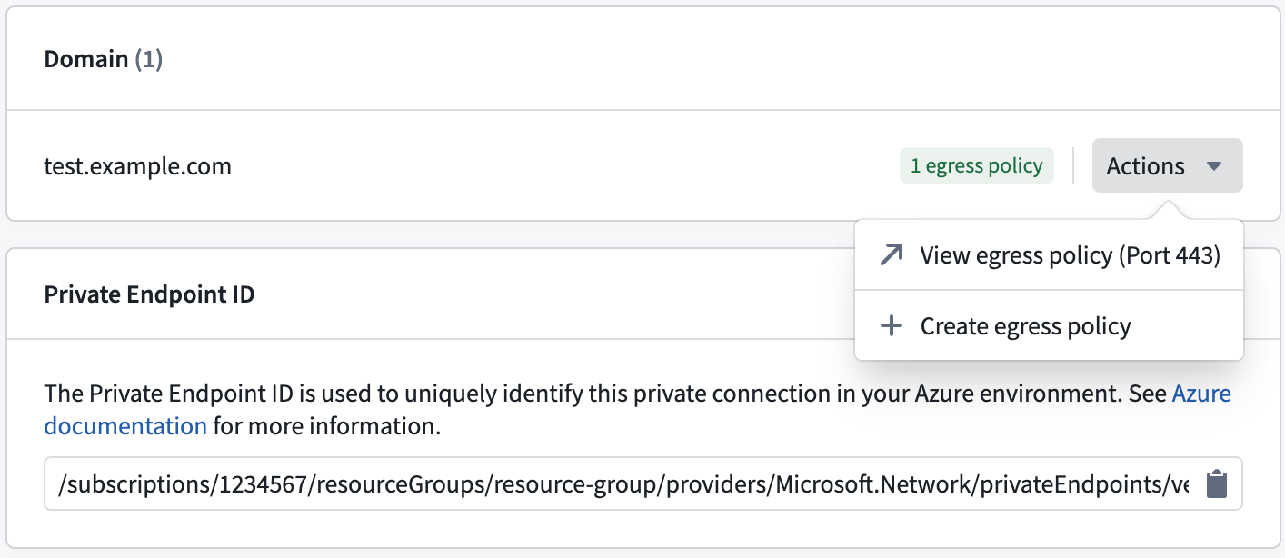Viewport: 1285px width, 558px height.
Task: Click the Actions chevron arrow
Action: click(x=1216, y=165)
